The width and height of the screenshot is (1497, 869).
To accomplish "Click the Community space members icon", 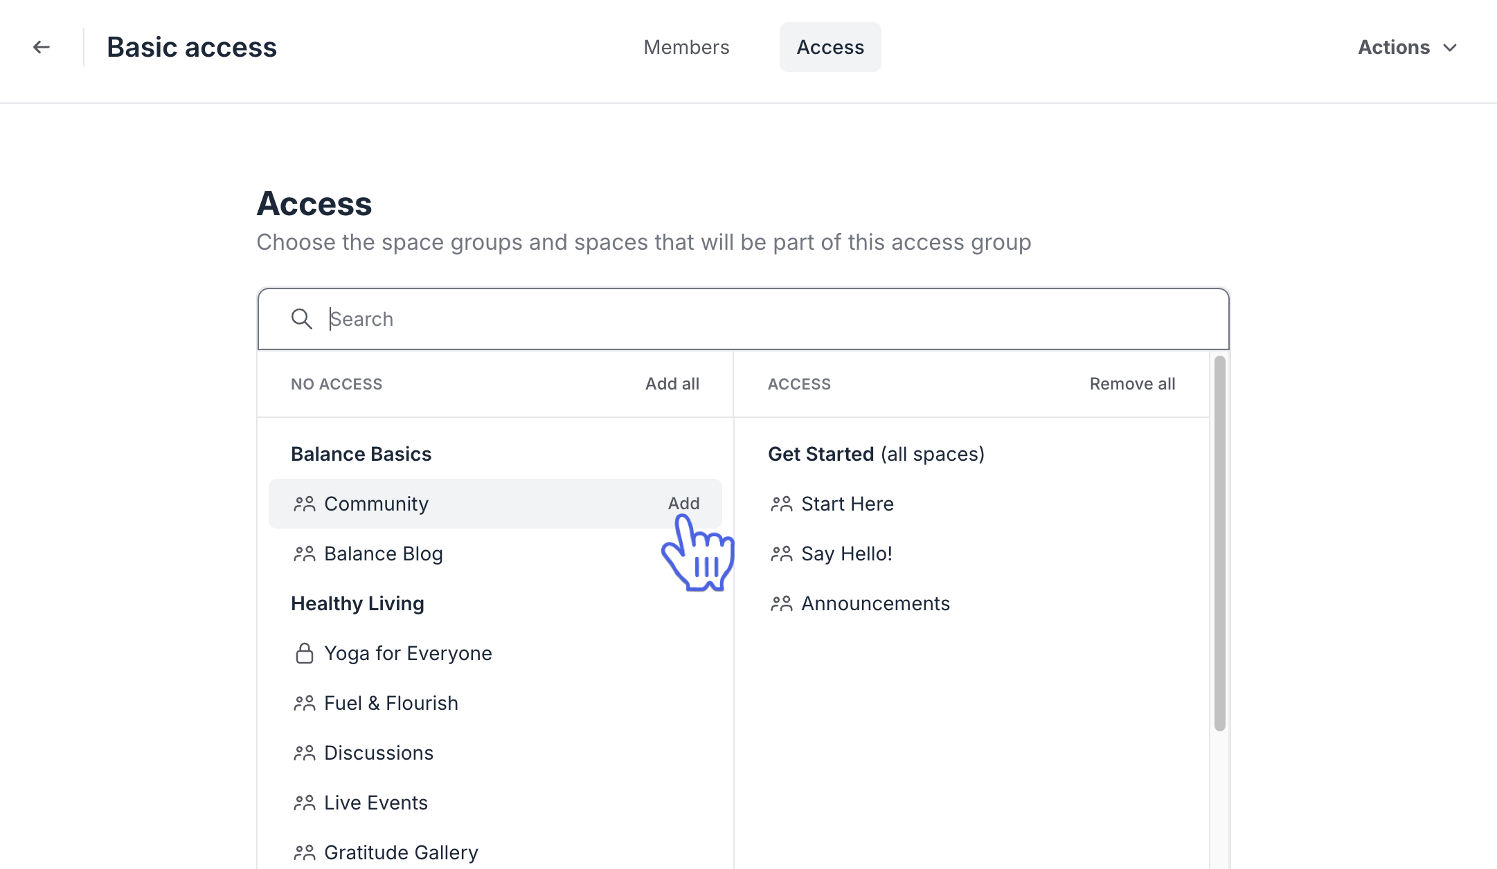I will coord(305,504).
